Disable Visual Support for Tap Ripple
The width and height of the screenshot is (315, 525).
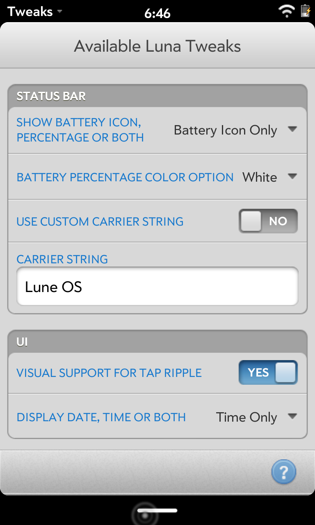(x=268, y=372)
